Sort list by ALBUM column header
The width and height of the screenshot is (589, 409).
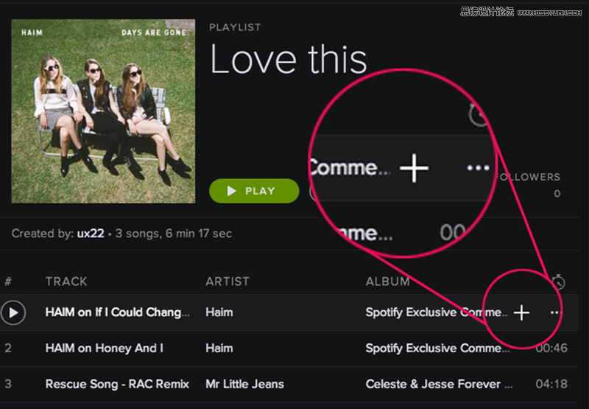click(387, 282)
